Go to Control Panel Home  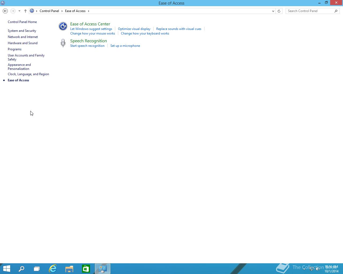(x=22, y=22)
